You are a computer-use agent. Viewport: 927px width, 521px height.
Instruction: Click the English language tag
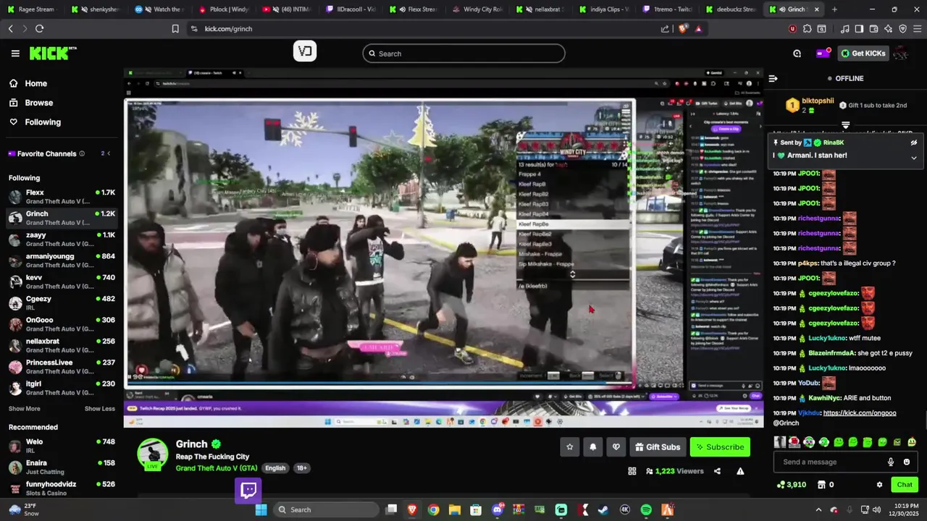click(x=275, y=468)
